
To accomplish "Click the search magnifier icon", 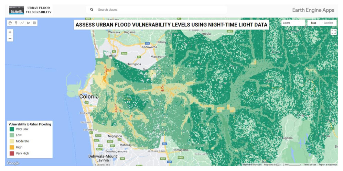I will coord(92,10).
